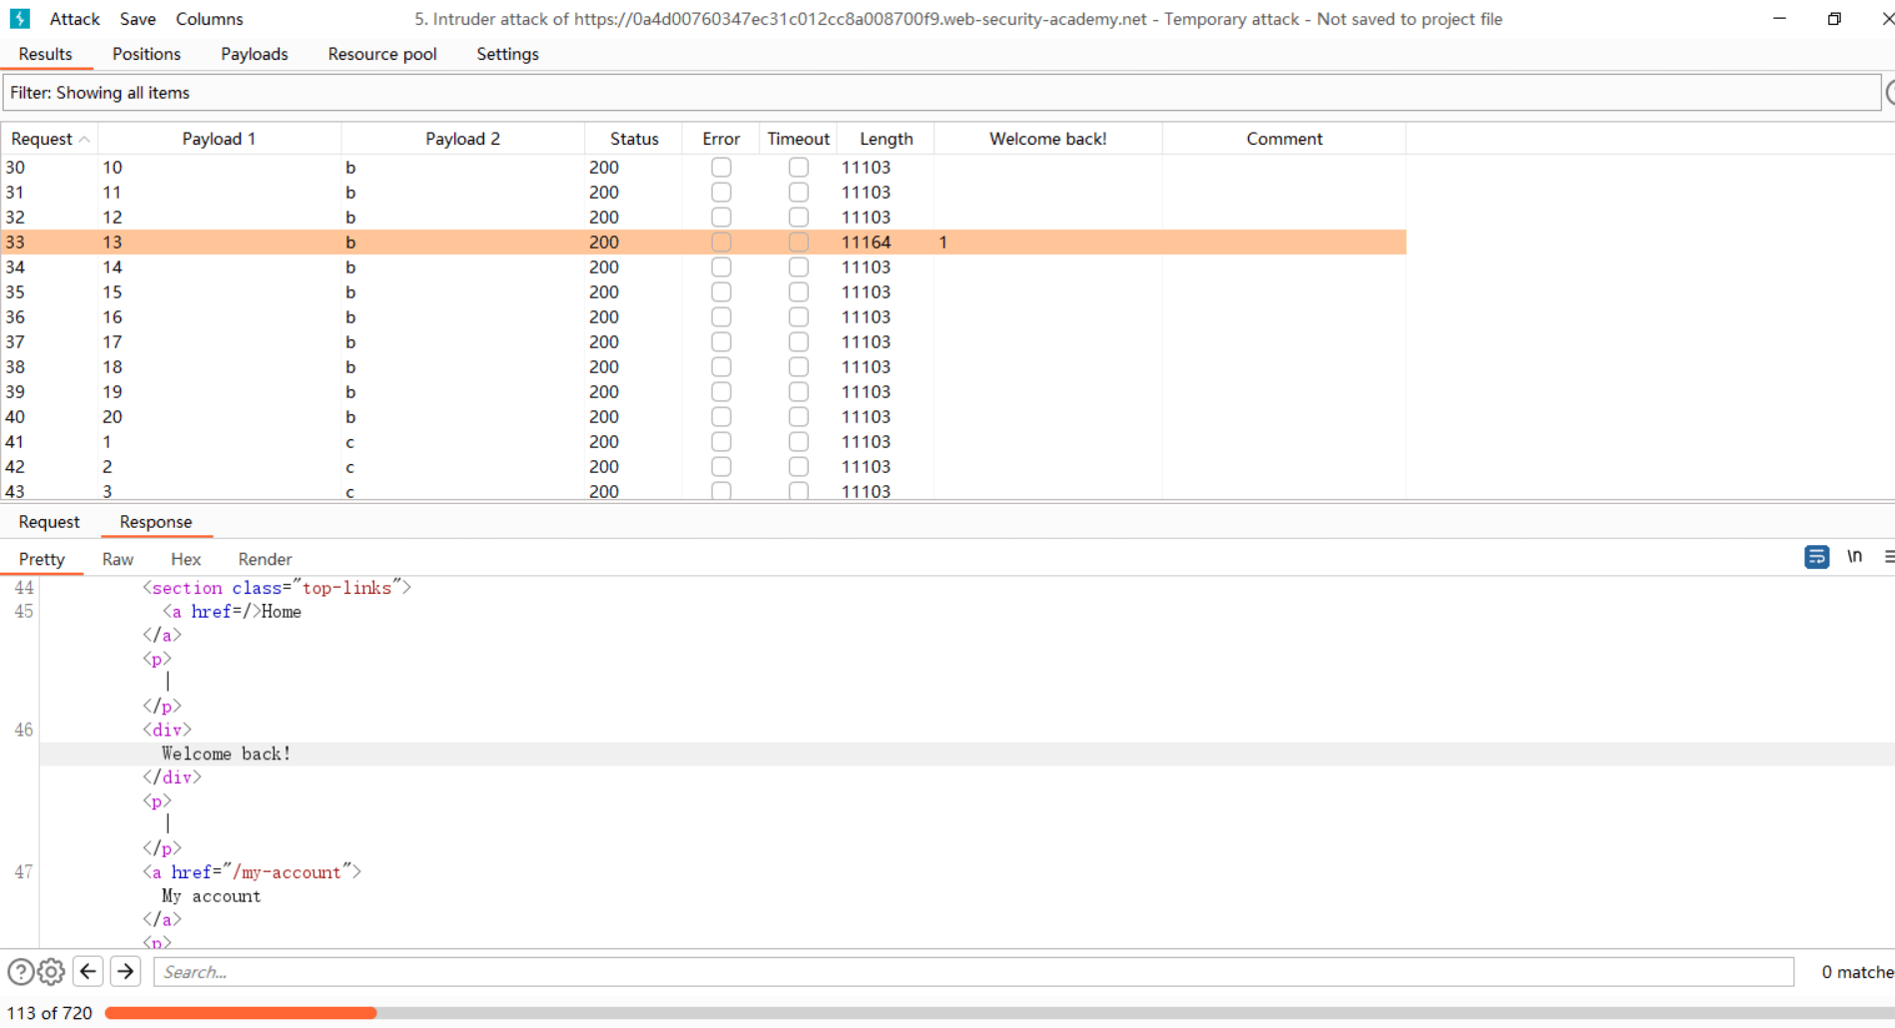Open the Columns menu
This screenshot has width=1895, height=1028.
pyautogui.click(x=209, y=19)
